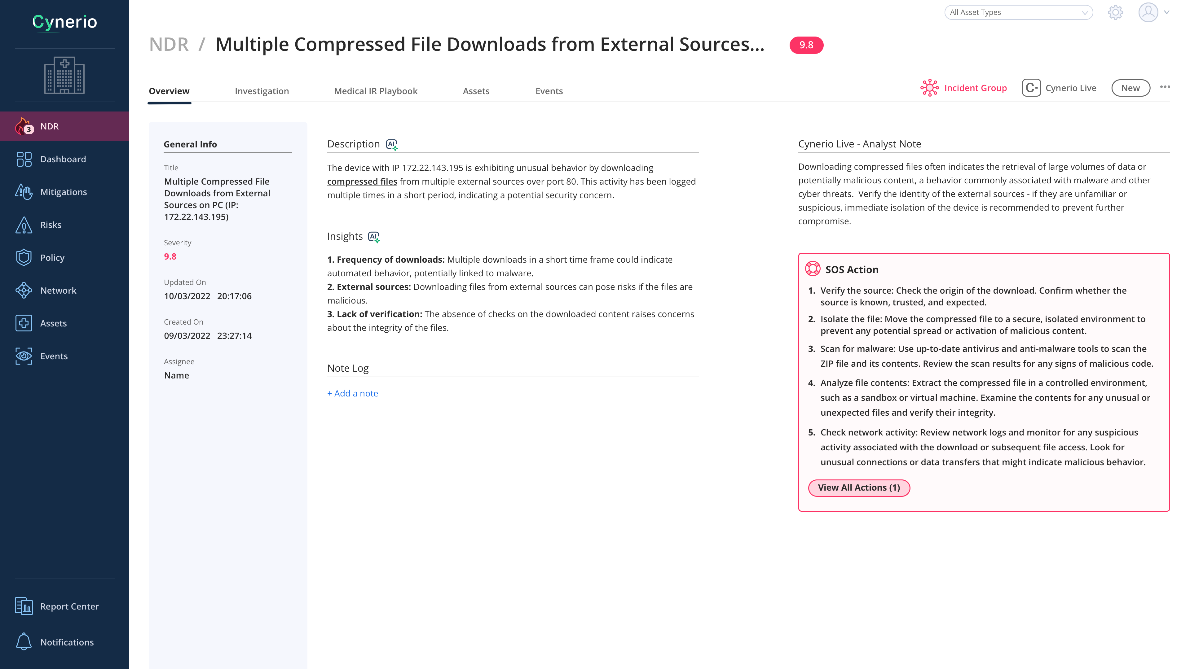Click the hospital building icon in sidebar
This screenshot has width=1190, height=669.
point(64,75)
